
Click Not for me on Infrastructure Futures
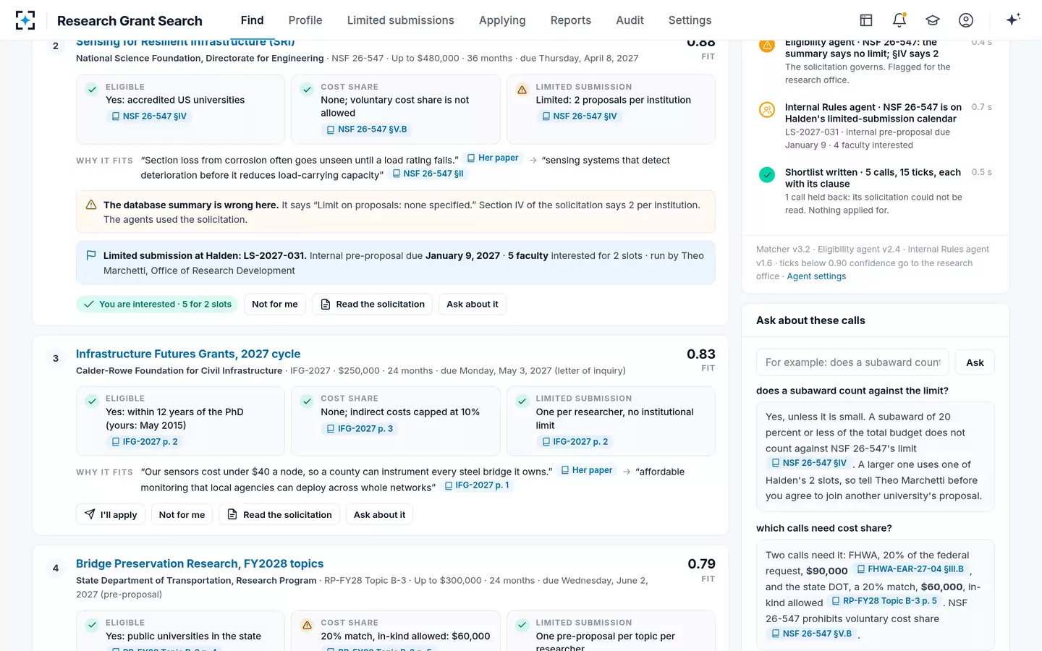point(182,514)
